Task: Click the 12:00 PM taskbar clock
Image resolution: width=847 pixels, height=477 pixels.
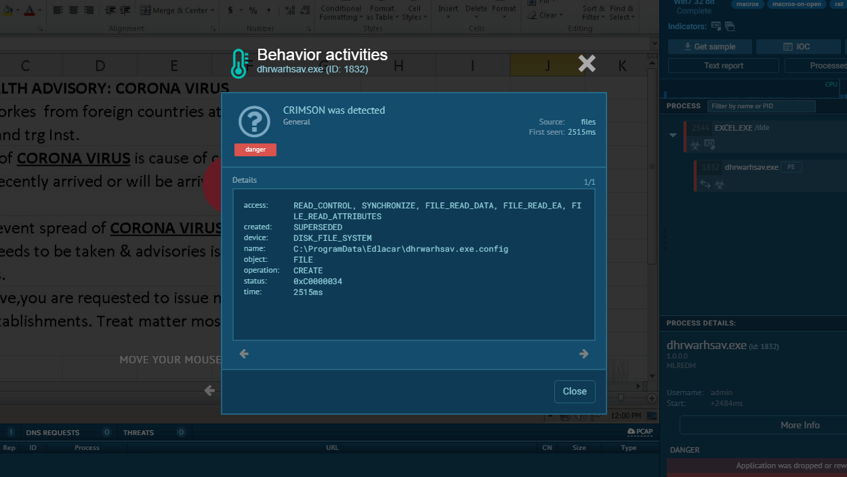Action: (x=625, y=415)
